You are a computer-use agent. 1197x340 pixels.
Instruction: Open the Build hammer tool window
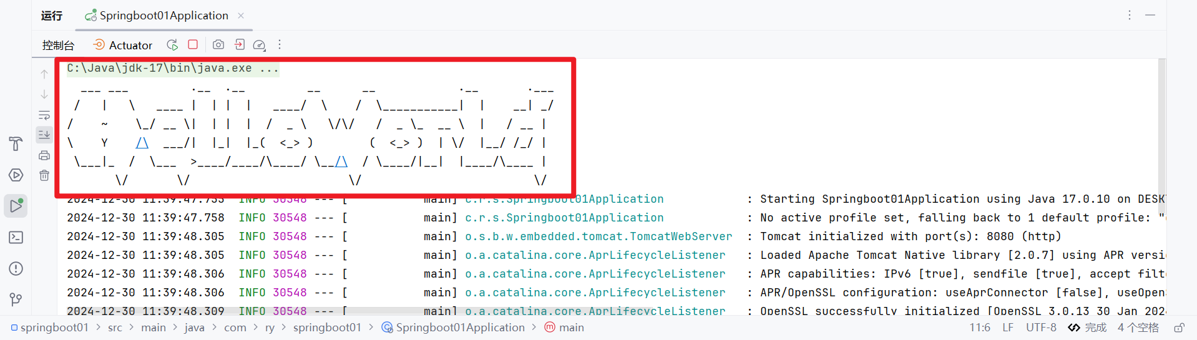16,144
